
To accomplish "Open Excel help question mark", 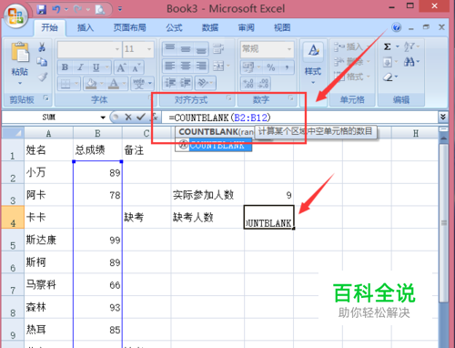I will [396, 27].
